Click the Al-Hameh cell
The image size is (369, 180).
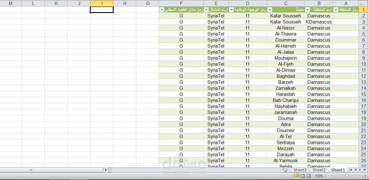(x=286, y=46)
